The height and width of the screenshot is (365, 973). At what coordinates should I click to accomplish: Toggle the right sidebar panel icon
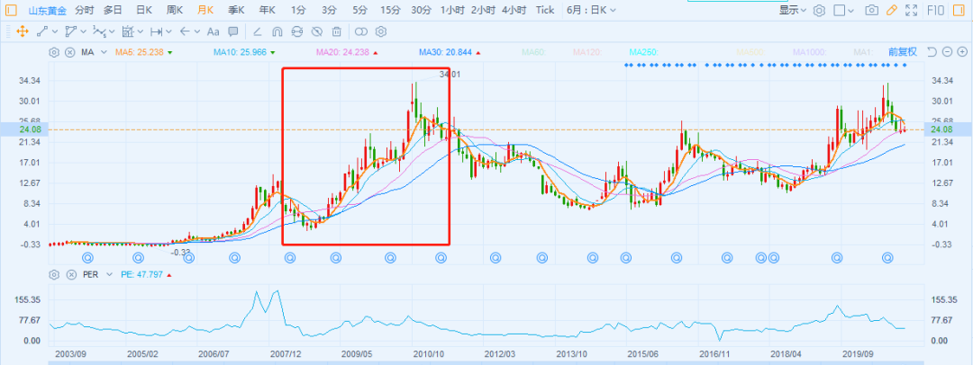[x=960, y=10]
